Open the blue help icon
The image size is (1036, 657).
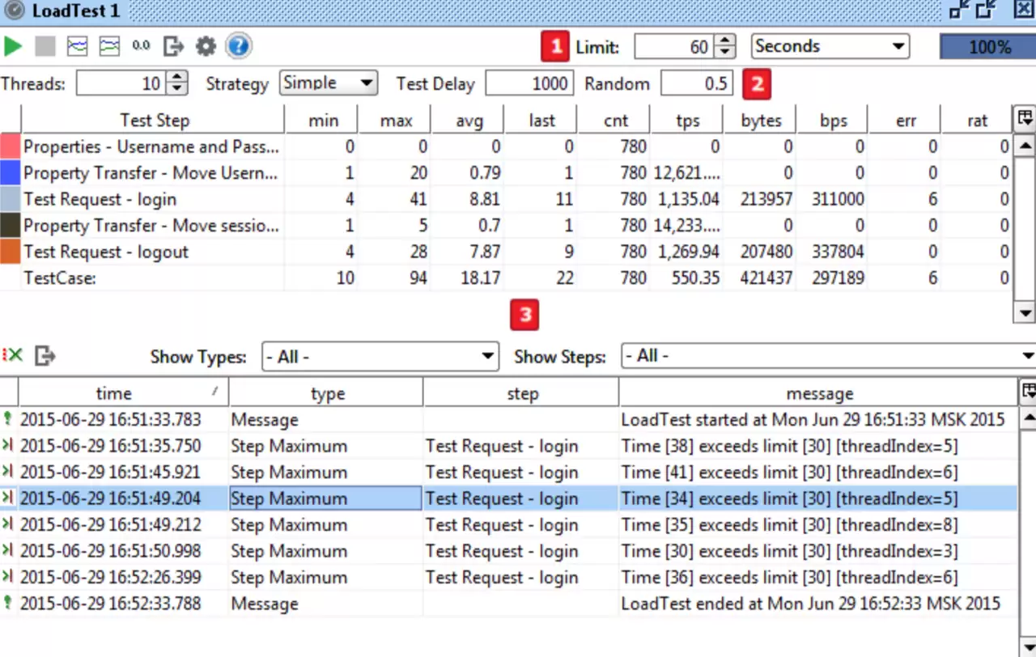tap(238, 46)
